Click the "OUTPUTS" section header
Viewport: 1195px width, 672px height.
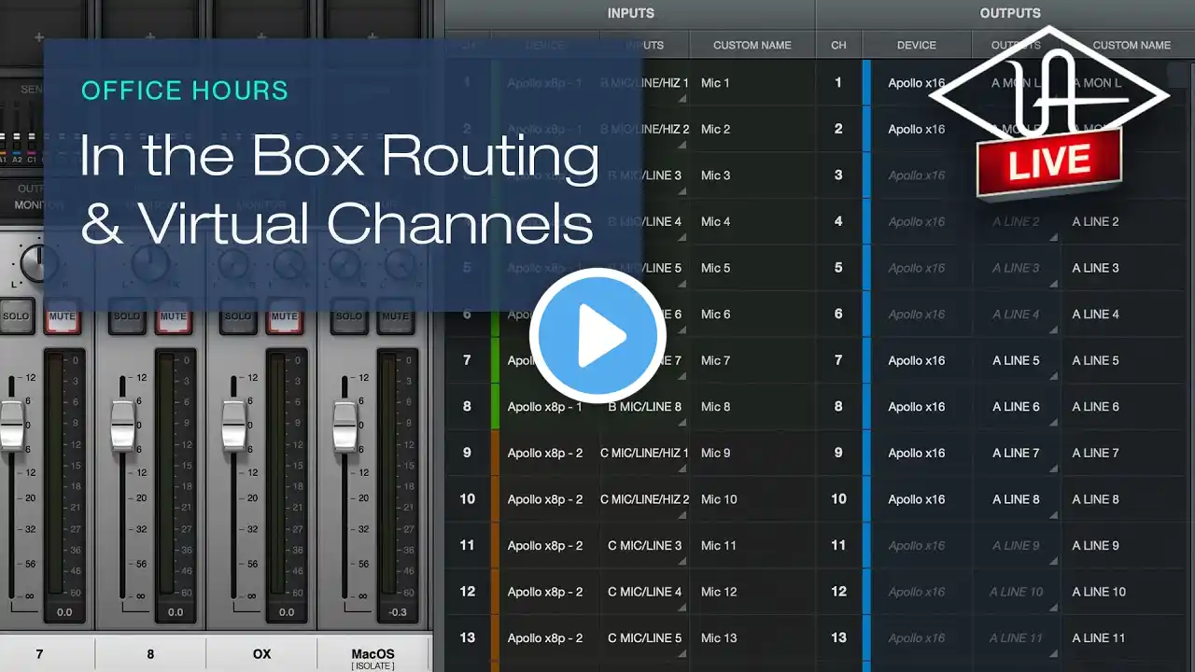point(1010,13)
